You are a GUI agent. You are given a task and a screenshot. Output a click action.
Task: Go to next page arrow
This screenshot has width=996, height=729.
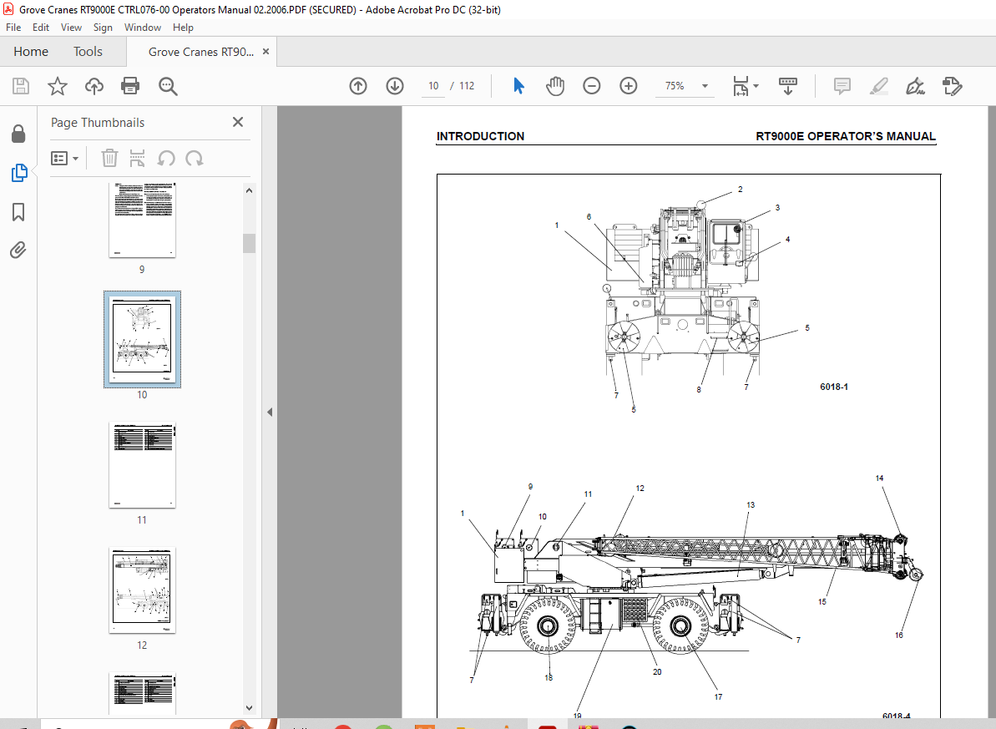click(394, 86)
